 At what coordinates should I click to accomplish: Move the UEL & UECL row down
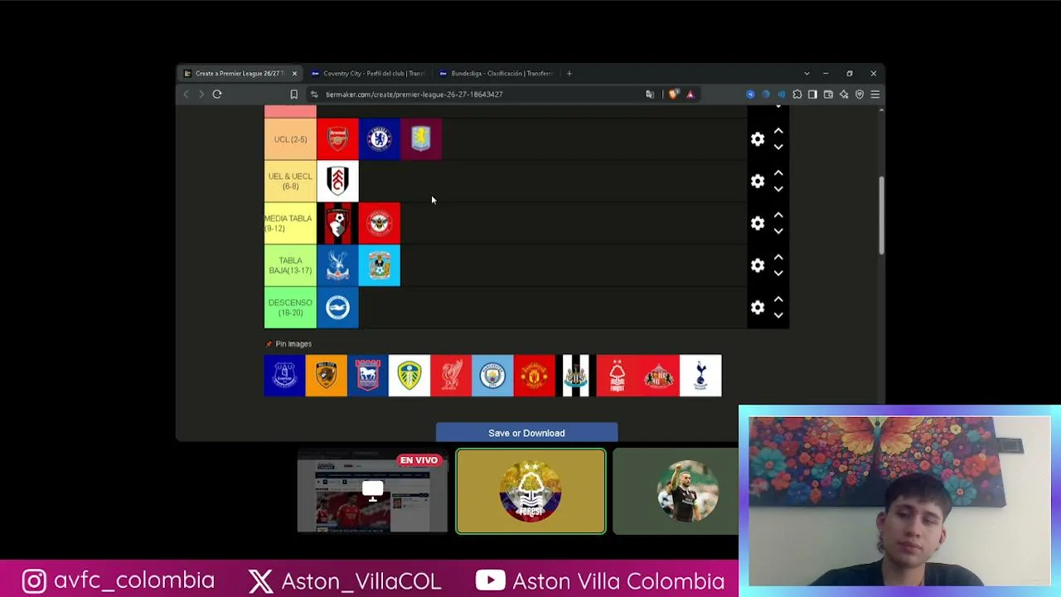point(778,189)
